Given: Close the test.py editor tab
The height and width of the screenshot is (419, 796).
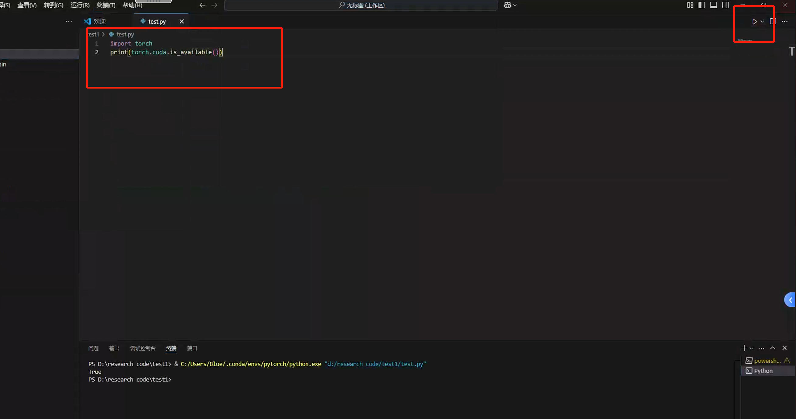Looking at the screenshot, I should (182, 21).
